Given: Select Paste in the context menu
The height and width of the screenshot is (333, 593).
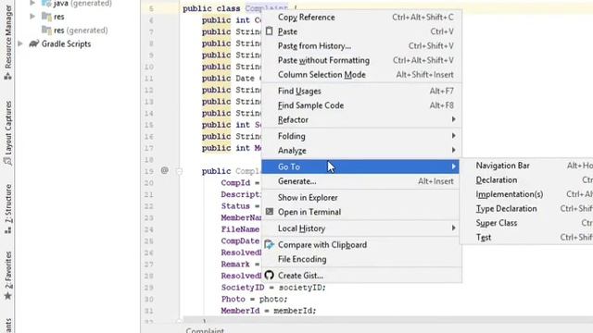Looking at the screenshot, I should click(361, 31).
